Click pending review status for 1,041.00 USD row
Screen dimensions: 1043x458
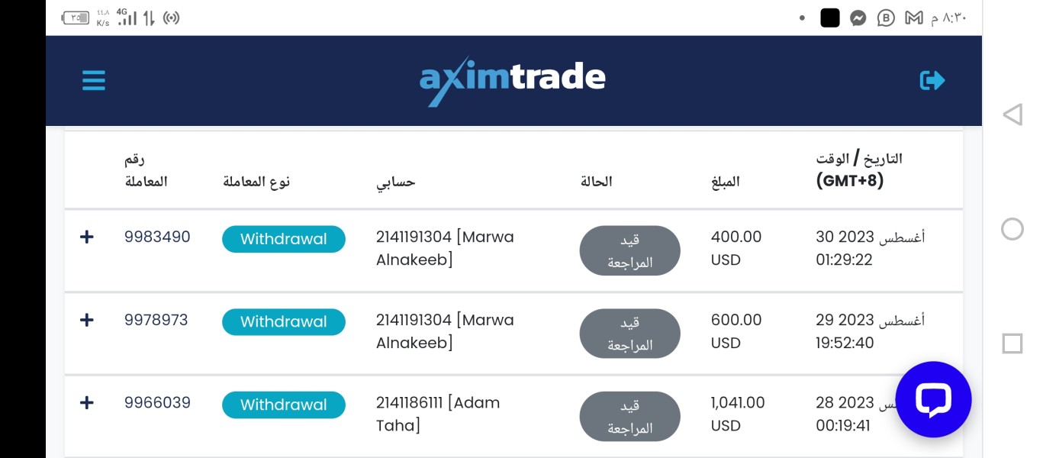pos(629,416)
